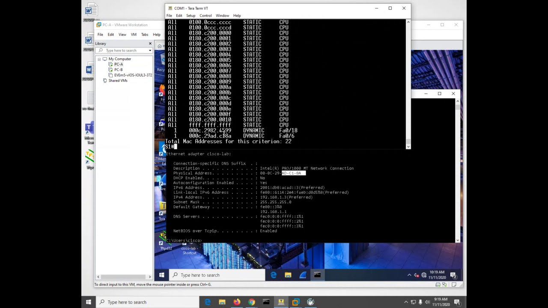Open Firefox from the host taskbar
This screenshot has width=548, height=308.
click(237, 302)
